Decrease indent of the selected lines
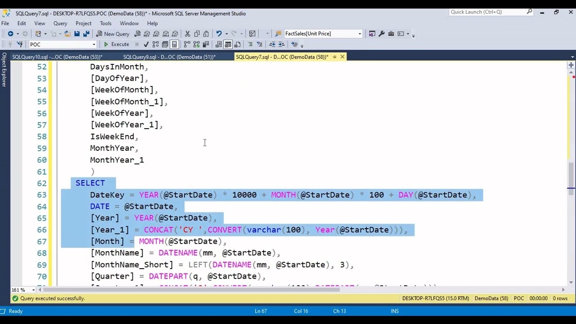The image size is (576, 324). click(272, 44)
